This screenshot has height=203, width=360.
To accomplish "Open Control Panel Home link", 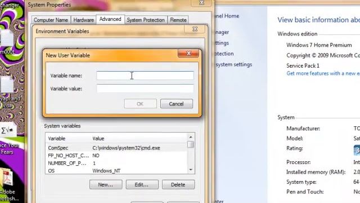I will pyautogui.click(x=226, y=16).
